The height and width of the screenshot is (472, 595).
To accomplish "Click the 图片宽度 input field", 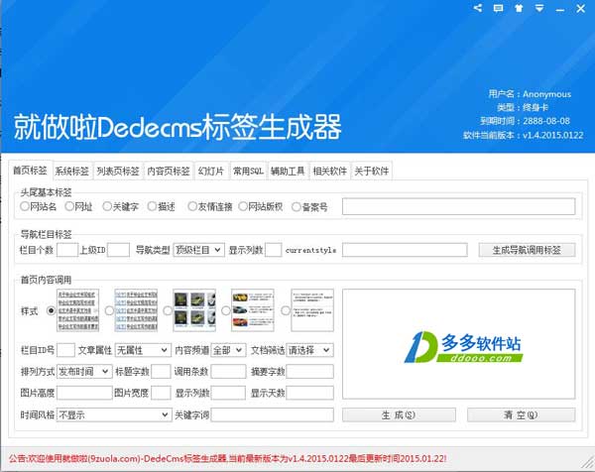I will [161, 393].
